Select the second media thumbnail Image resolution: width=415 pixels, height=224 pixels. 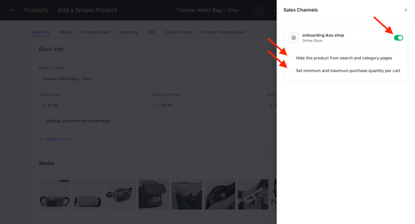(87, 195)
